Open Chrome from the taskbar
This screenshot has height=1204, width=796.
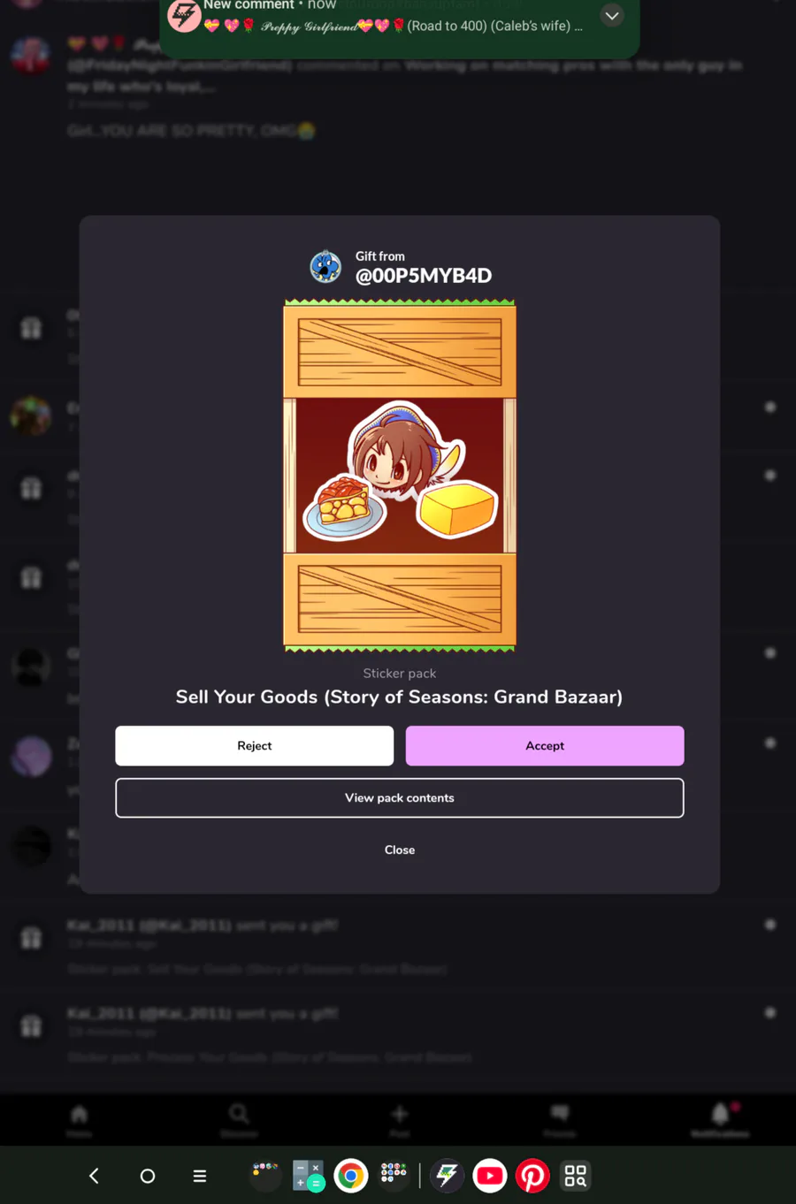point(351,1176)
